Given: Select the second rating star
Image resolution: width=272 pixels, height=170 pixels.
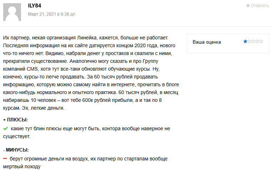Looking at the screenshot, I should tap(249, 42).
